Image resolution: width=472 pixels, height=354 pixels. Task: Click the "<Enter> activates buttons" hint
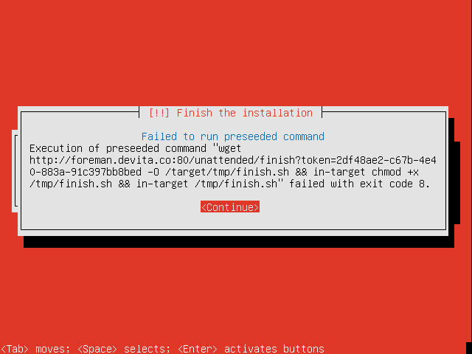click(251, 349)
